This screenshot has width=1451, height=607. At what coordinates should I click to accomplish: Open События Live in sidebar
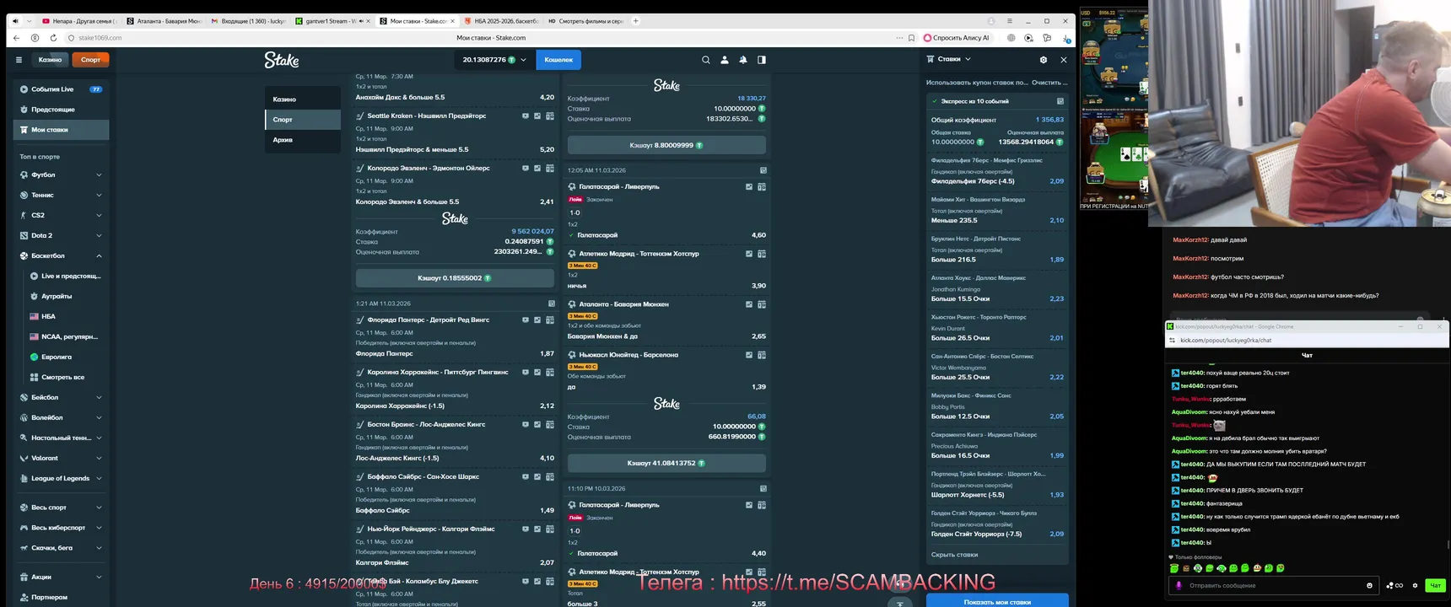tap(61, 89)
